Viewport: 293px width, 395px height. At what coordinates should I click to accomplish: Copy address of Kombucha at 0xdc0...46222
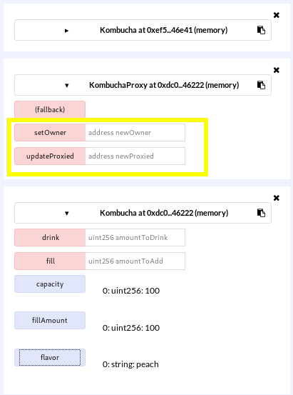tap(261, 213)
